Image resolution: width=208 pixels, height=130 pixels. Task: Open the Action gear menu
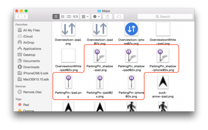point(96,16)
